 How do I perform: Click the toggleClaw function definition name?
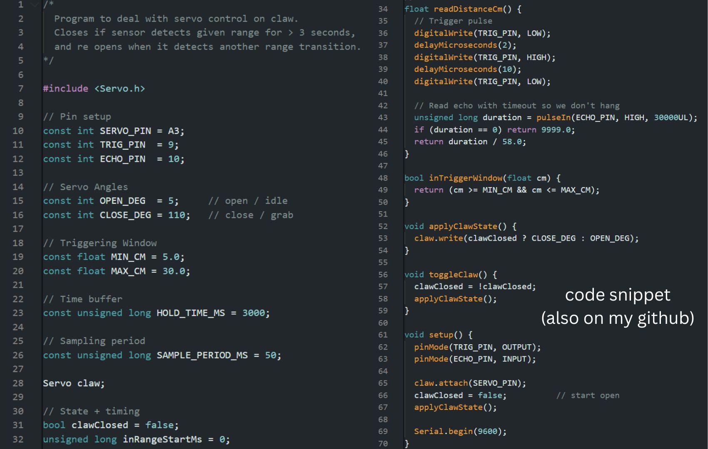click(453, 274)
